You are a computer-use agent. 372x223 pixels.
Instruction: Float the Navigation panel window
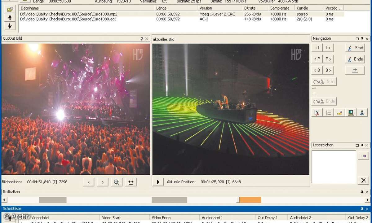click(357, 39)
